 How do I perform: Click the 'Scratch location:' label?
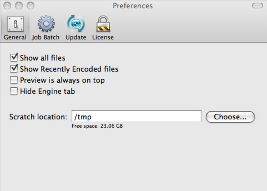[x=38, y=117]
